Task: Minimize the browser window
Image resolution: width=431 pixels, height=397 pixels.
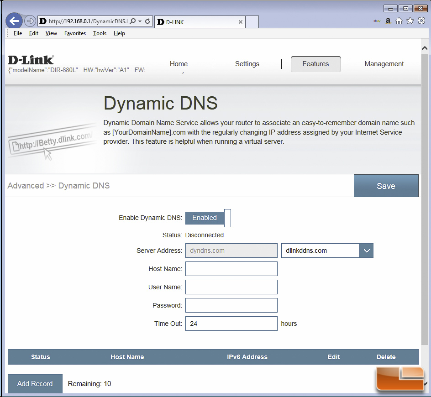Action: (x=390, y=9)
